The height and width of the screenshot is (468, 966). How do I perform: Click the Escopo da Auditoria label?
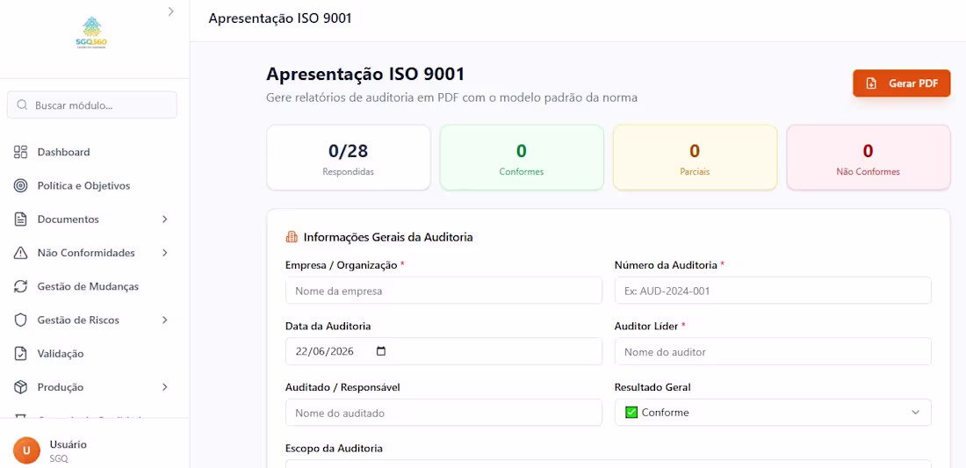pos(334,449)
